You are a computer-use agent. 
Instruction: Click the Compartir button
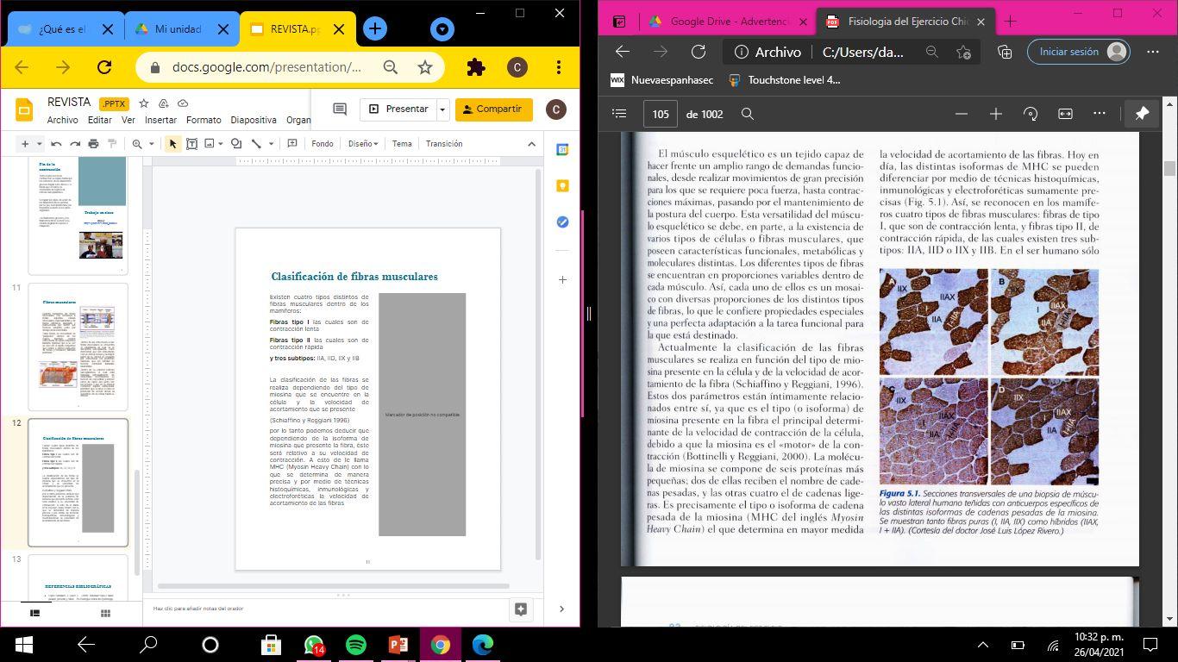(x=493, y=109)
